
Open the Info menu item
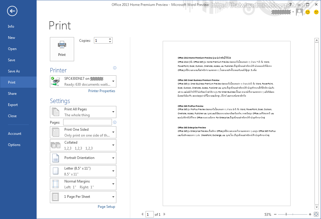pos(18,26)
